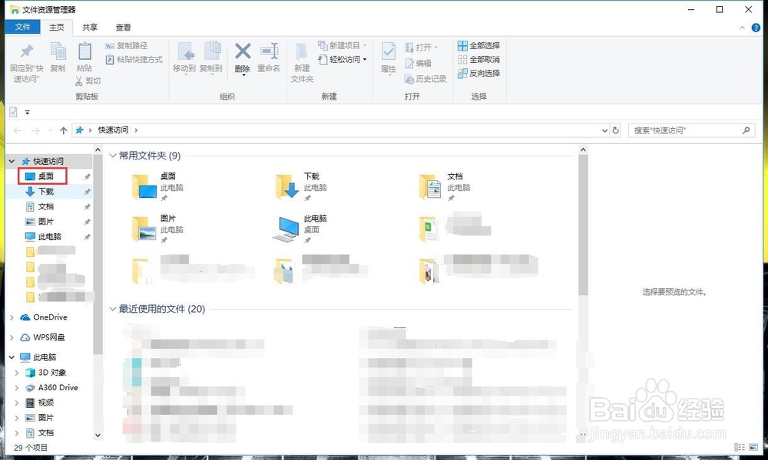Select the 下载 folder in 常用文件夹
The height and width of the screenshot is (460, 768).
(301, 187)
